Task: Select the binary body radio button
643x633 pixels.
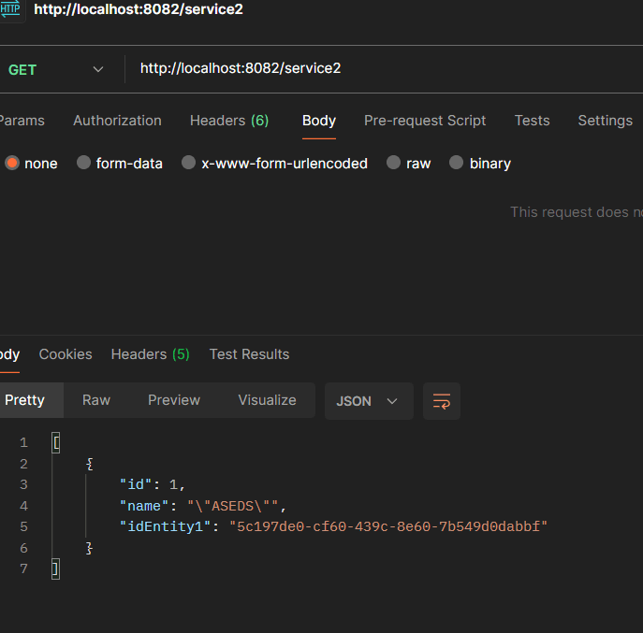Action: [457, 163]
